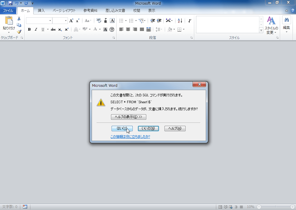The width and height of the screenshot is (296, 210).
Task: Click the Clear Formatting icon
Action: point(99,20)
